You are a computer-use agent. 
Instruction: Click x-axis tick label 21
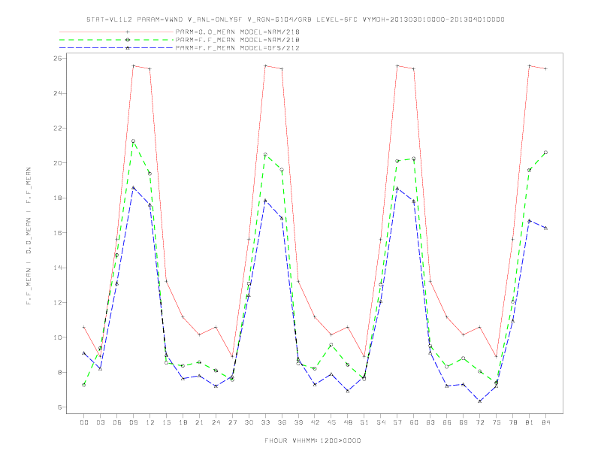tap(199, 422)
